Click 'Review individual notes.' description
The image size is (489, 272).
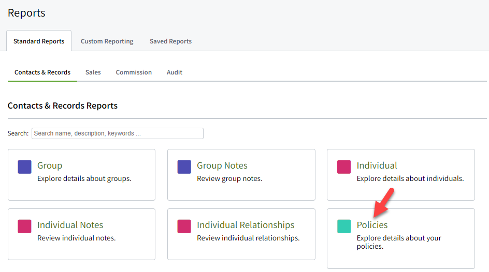77,238
